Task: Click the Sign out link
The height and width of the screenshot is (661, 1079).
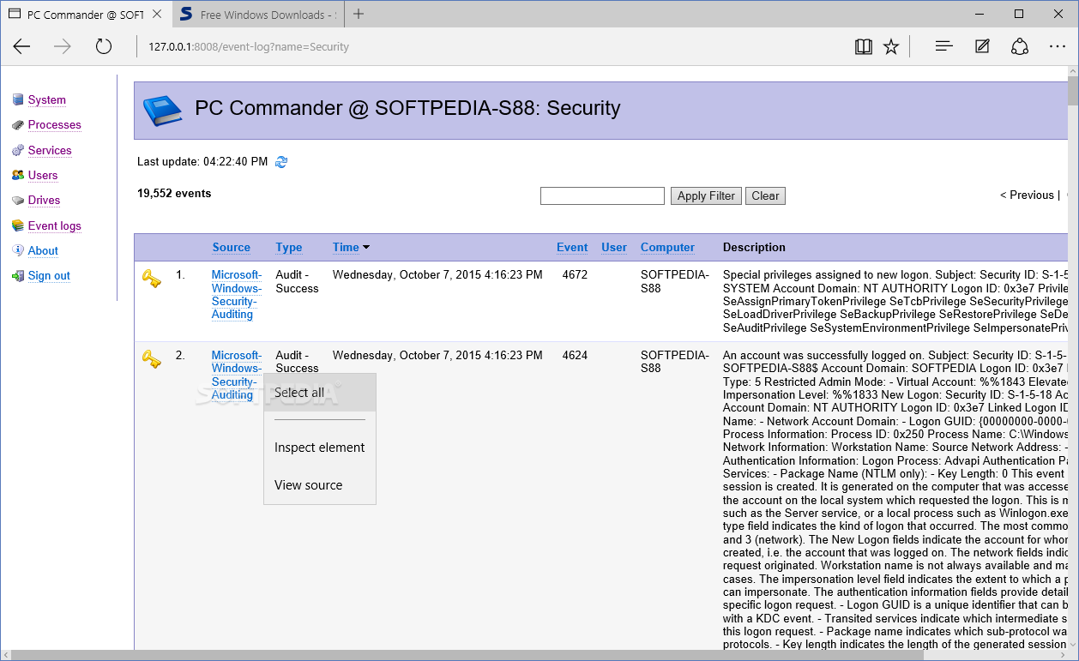Action: [49, 276]
